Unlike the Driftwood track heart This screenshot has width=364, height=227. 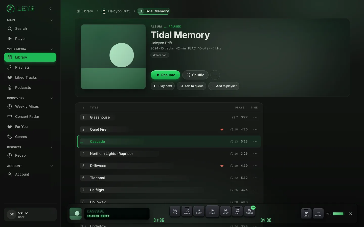click(222, 166)
